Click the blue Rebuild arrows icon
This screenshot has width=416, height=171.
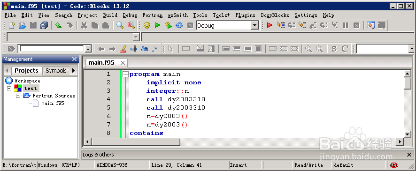tap(179, 25)
